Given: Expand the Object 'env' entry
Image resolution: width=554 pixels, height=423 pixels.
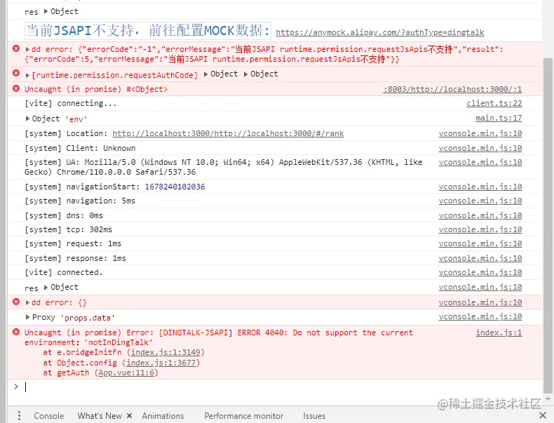Looking at the screenshot, I should [27, 119].
